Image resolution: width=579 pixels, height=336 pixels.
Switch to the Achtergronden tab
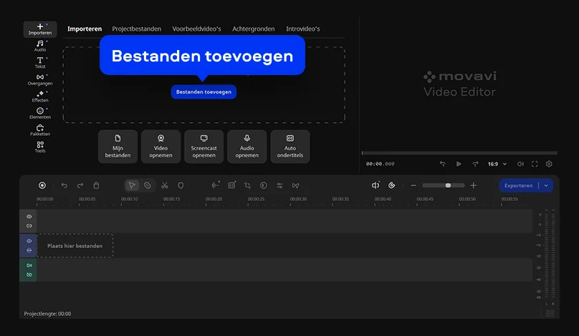pos(254,29)
